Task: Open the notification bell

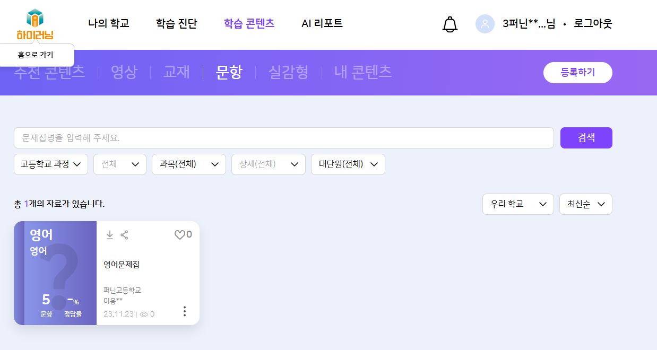Action: tap(449, 24)
